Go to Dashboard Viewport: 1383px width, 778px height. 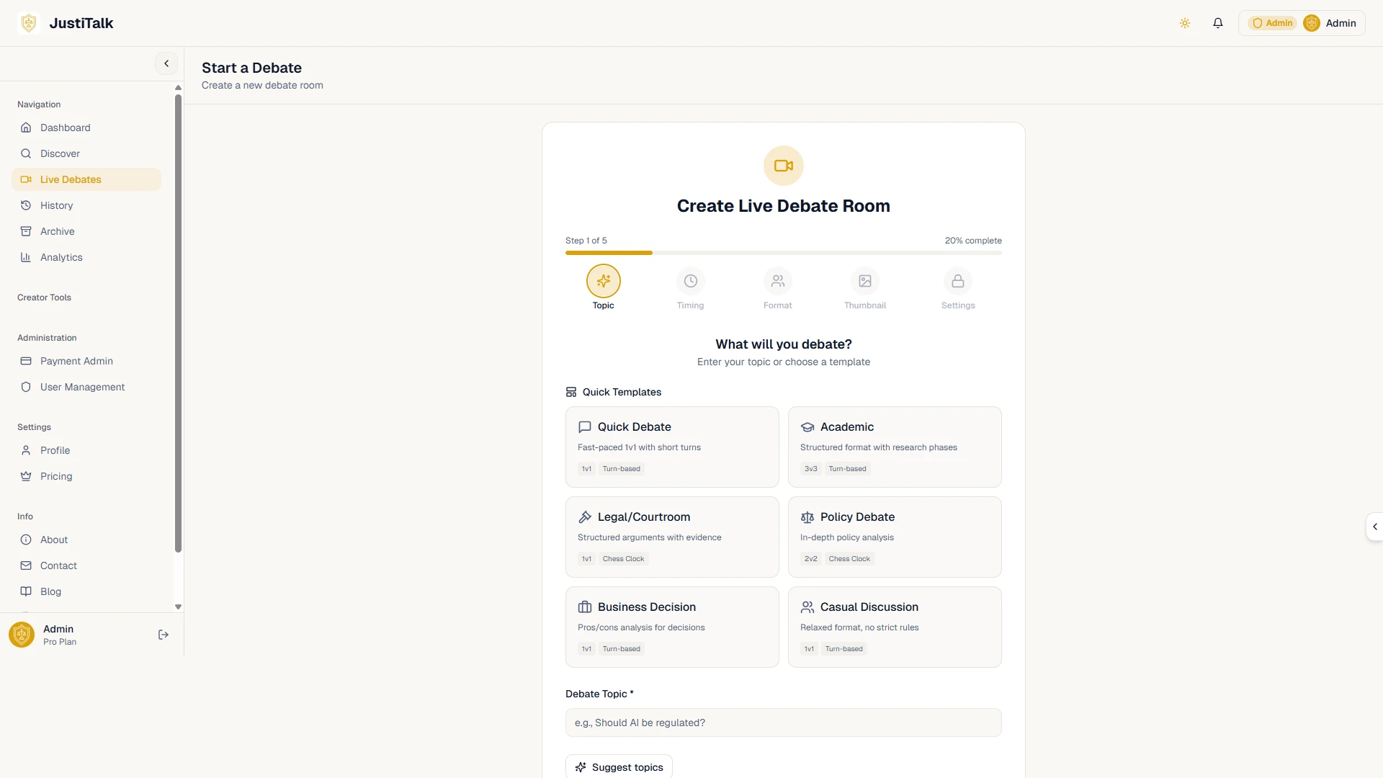86,128
